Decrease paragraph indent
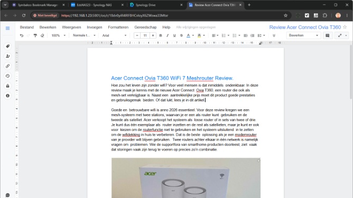353x198 pixels. (245, 35)
